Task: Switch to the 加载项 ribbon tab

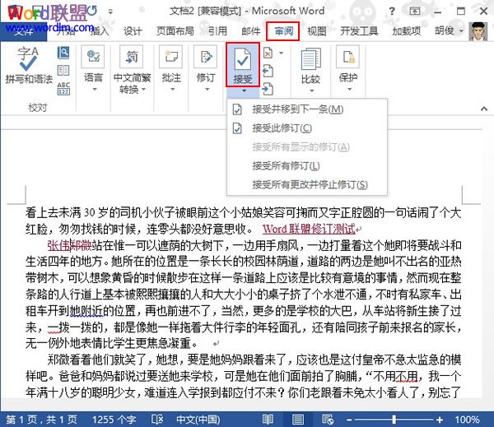Action: pos(407,31)
